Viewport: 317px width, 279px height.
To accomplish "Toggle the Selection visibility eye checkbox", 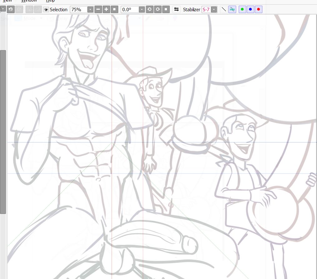I will coord(46,10).
